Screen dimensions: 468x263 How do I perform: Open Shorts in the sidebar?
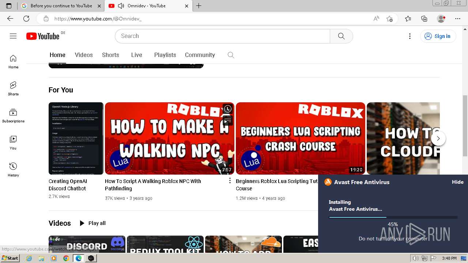pos(13,89)
